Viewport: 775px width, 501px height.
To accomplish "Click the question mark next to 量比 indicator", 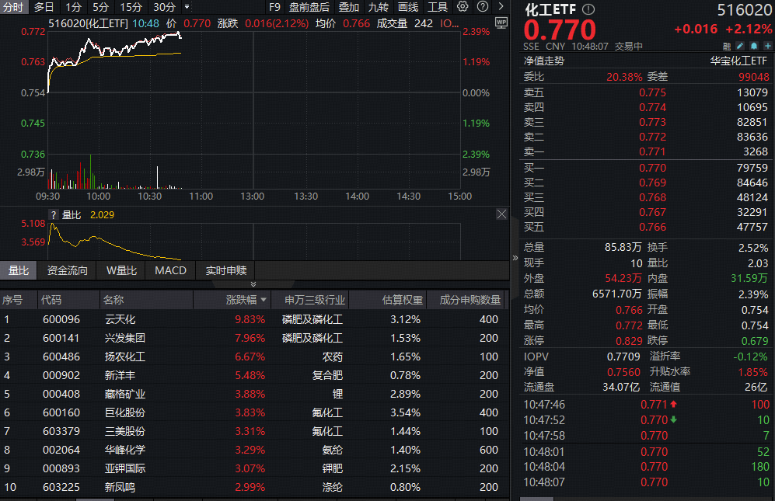I will coord(54,215).
